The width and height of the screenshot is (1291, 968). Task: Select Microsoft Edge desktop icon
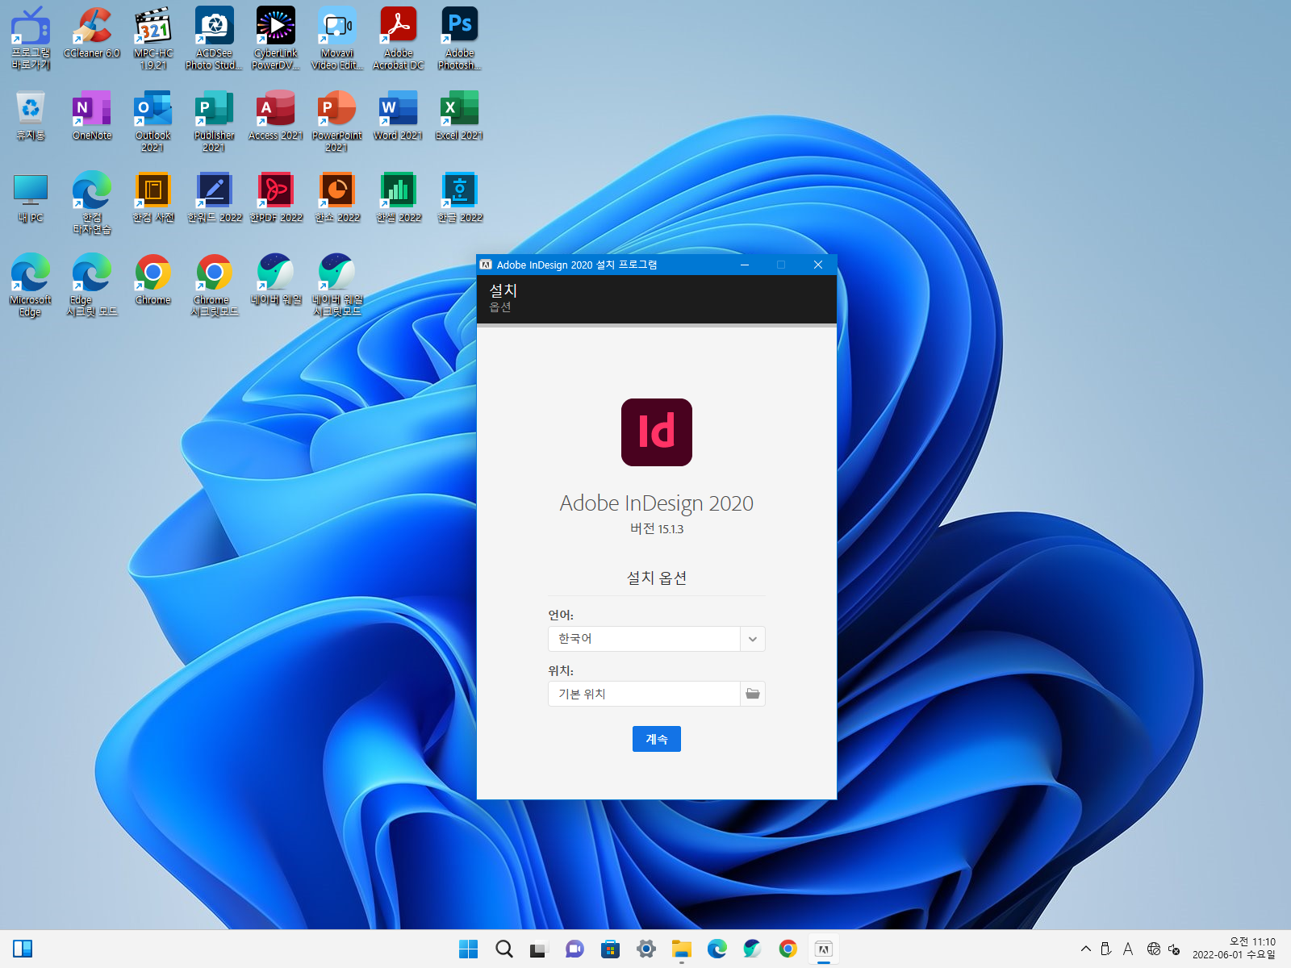(31, 285)
